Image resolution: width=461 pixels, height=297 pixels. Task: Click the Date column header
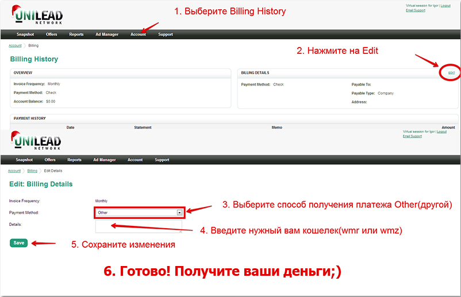pos(70,127)
